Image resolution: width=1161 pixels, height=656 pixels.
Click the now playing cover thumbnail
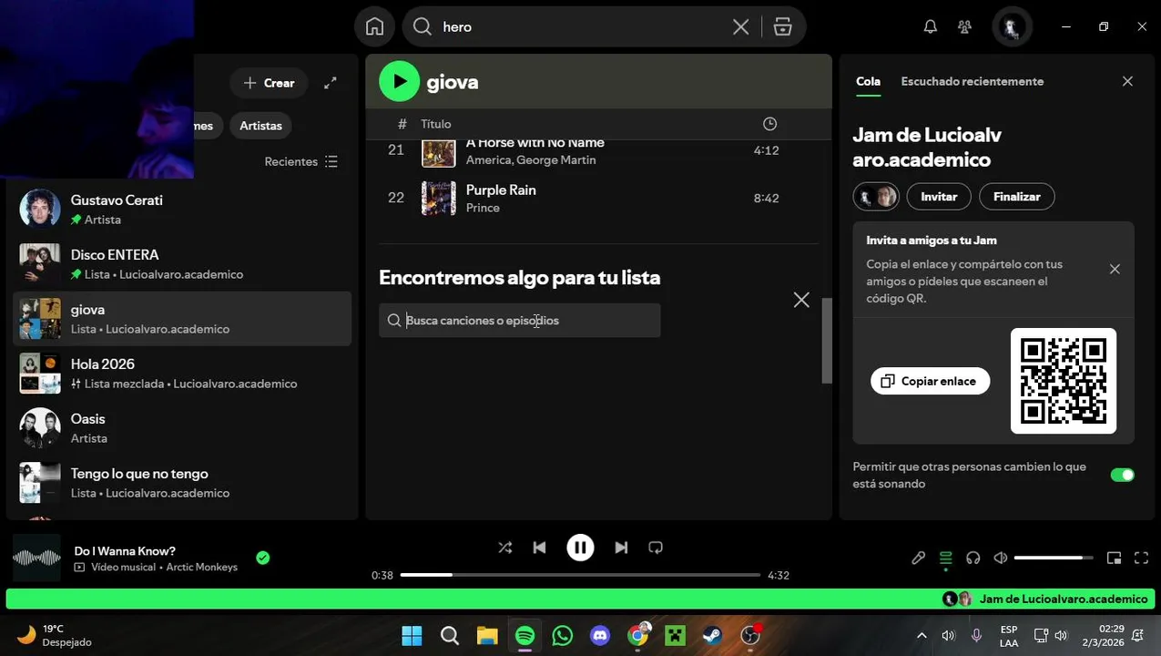click(x=36, y=558)
